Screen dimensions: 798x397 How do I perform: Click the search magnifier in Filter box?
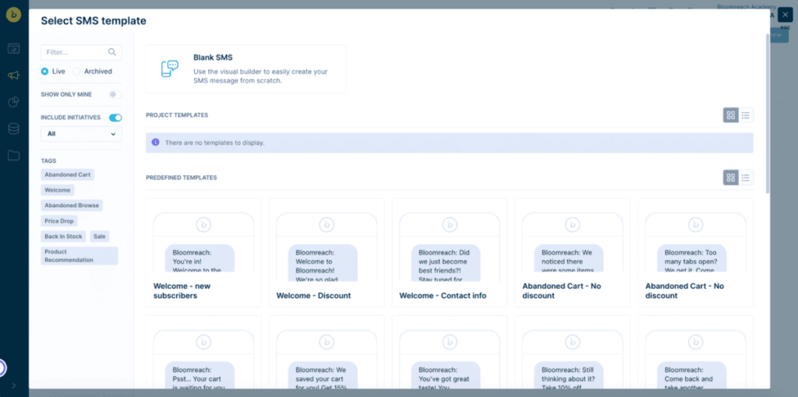pyautogui.click(x=112, y=52)
